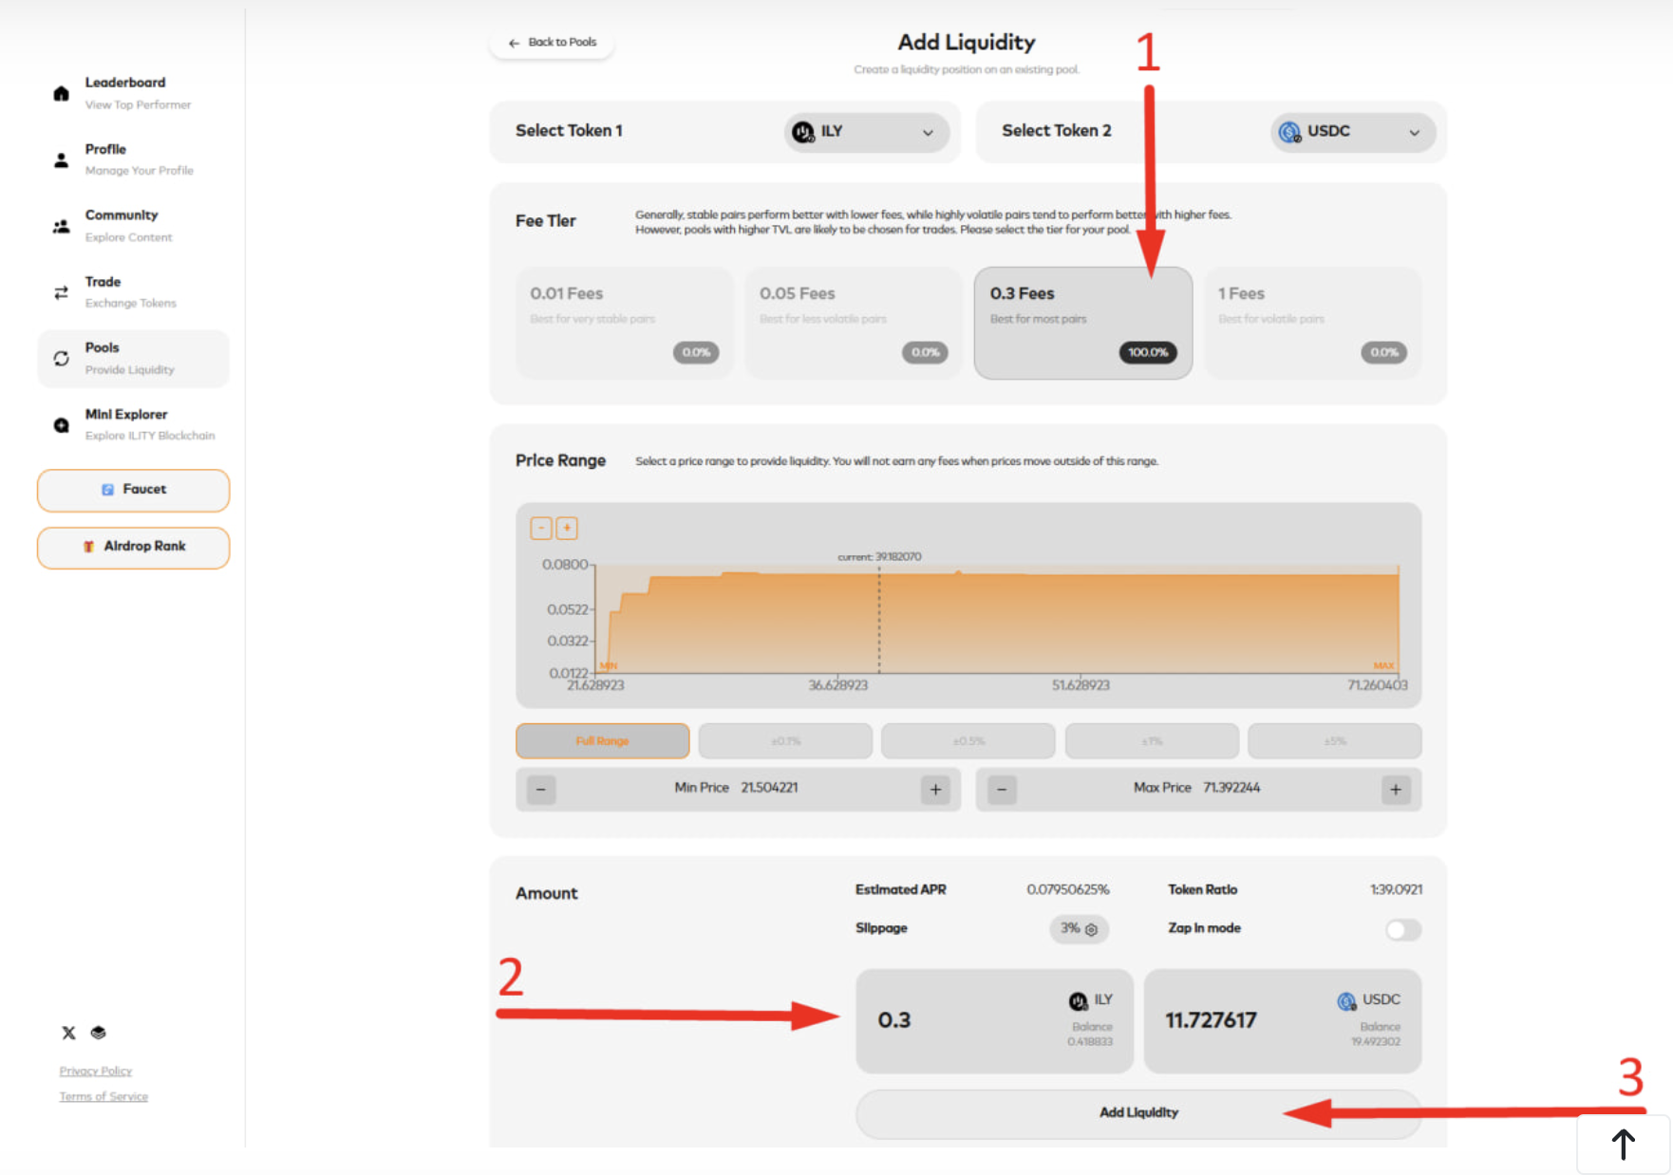The width and height of the screenshot is (1673, 1175).
Task: Select the Full Range price preset
Action: coord(602,741)
